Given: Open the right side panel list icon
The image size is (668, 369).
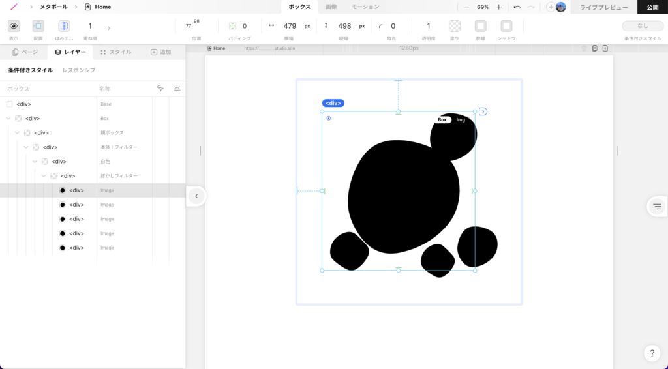Looking at the screenshot, I should click(x=658, y=207).
